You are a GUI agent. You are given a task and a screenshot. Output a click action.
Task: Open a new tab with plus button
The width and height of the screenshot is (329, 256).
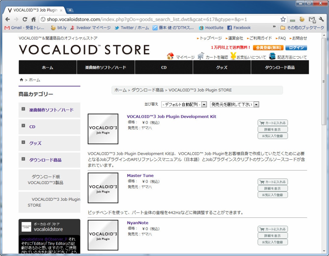70,10
